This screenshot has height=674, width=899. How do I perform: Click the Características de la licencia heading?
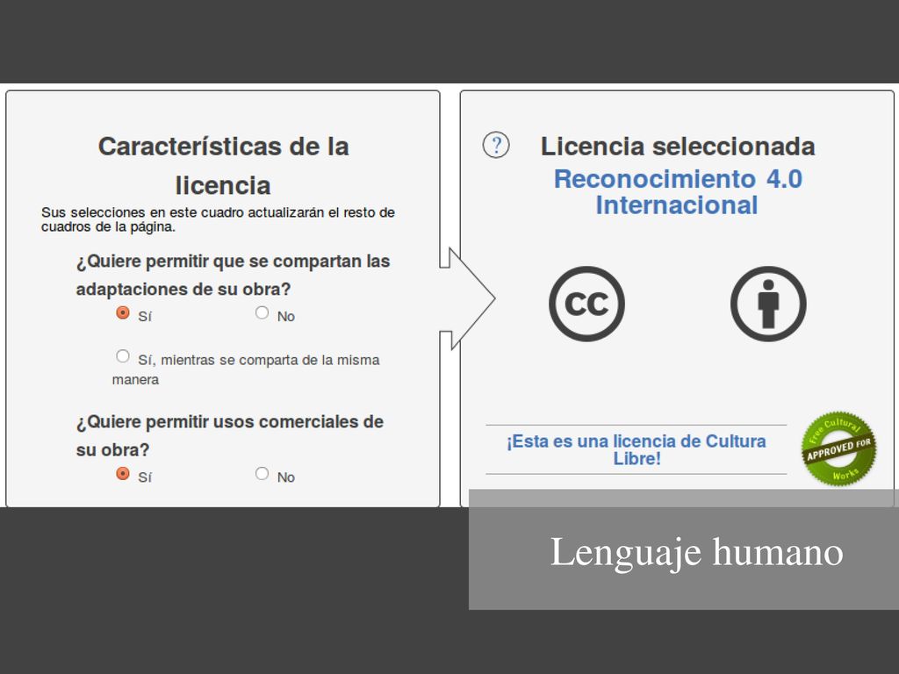click(223, 166)
